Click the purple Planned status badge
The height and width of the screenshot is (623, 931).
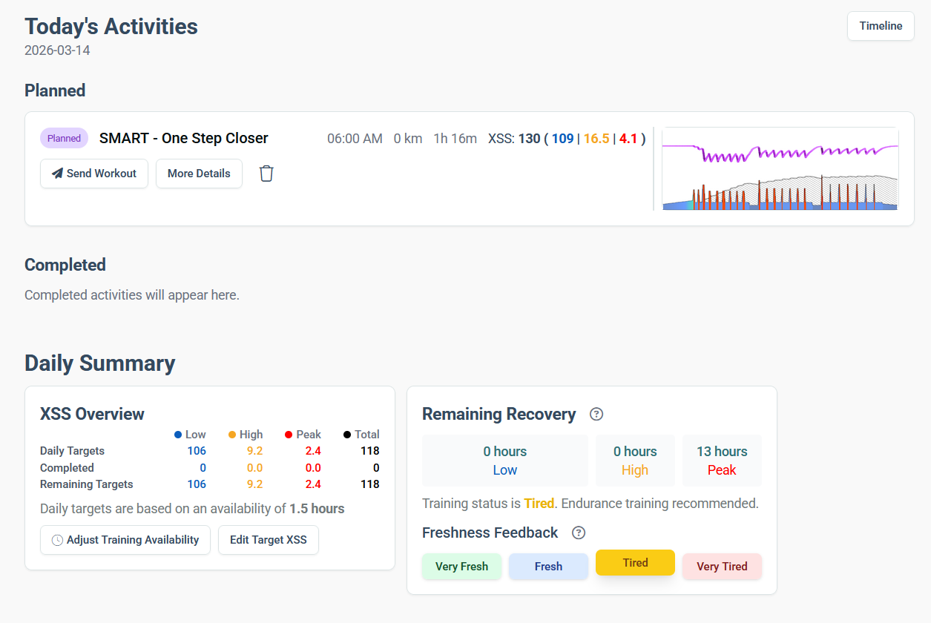tap(64, 138)
